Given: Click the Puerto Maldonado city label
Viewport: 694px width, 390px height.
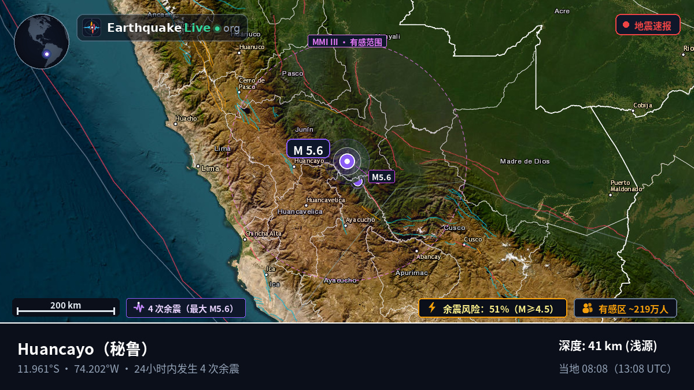Looking at the screenshot, I should pos(627,185).
